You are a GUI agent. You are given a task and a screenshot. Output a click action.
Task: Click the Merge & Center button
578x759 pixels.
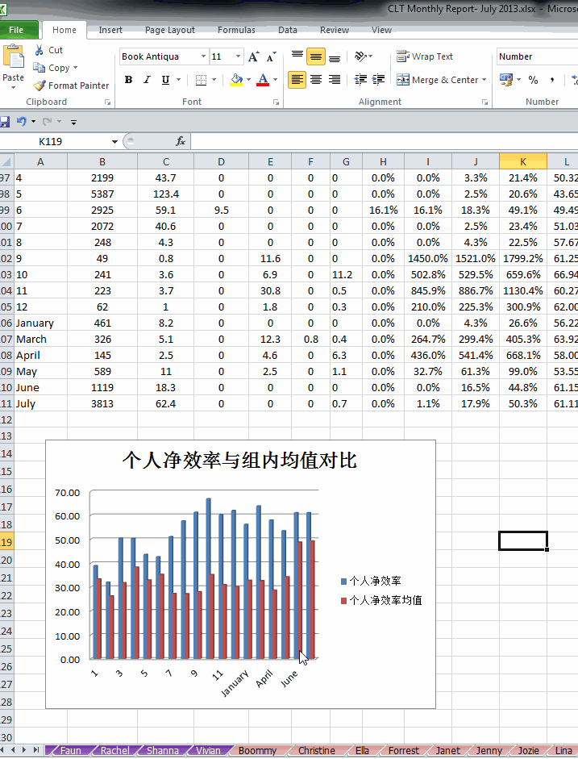(437, 80)
